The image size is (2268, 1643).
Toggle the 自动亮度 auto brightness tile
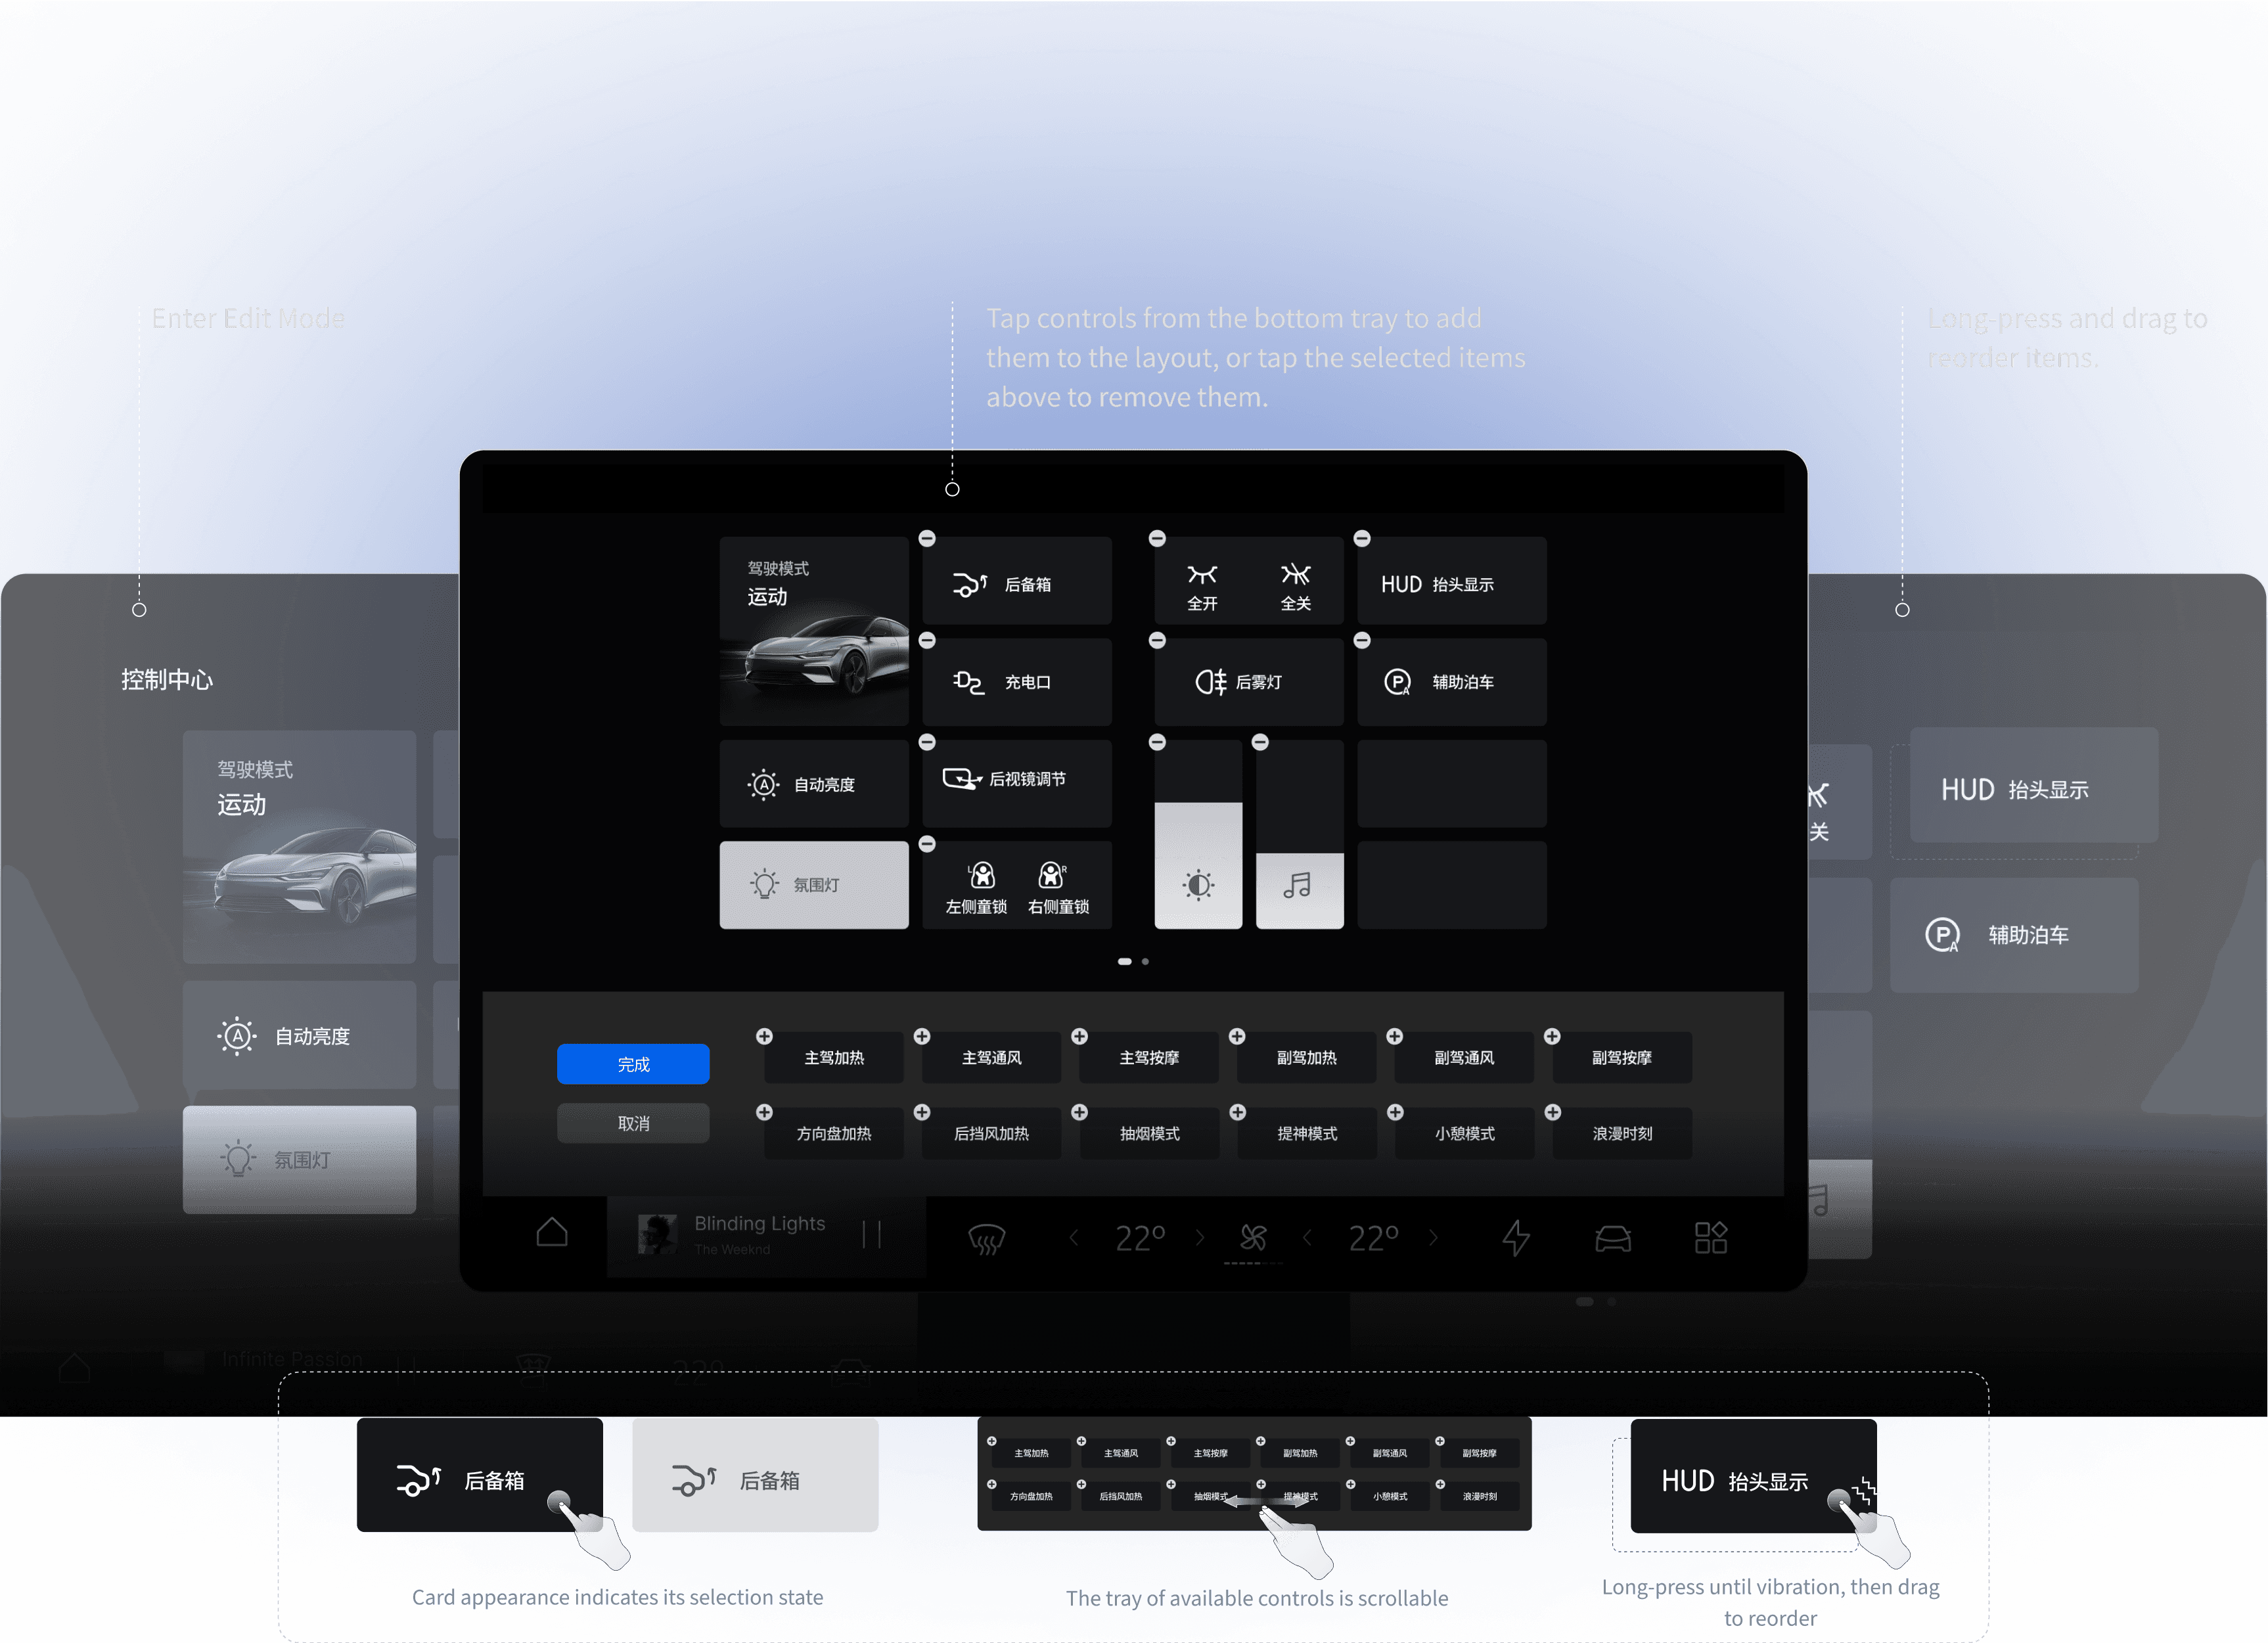click(814, 785)
